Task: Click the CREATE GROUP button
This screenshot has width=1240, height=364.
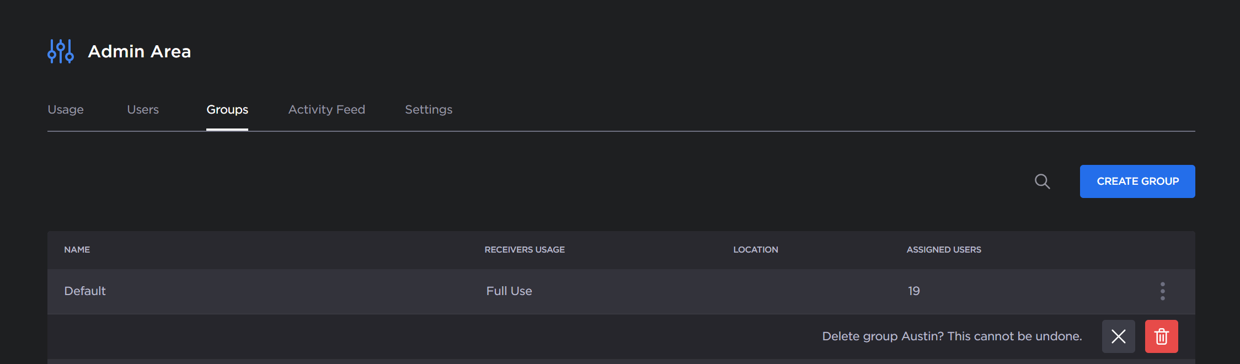Action: (1137, 181)
